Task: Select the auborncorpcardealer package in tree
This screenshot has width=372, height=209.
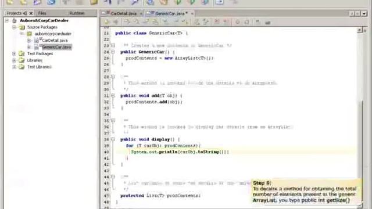Action: 53,34
